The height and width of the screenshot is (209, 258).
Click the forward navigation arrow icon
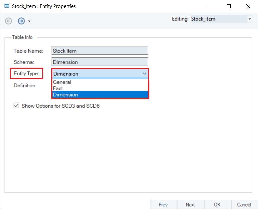(x=21, y=21)
